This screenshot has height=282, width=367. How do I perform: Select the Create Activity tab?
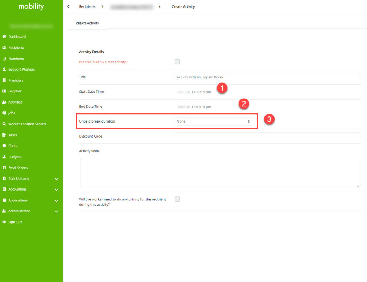(87, 24)
